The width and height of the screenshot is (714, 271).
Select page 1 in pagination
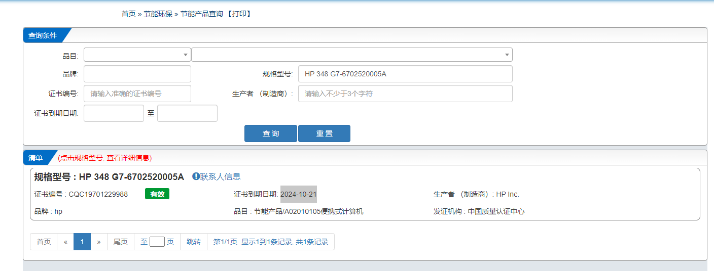(82, 242)
